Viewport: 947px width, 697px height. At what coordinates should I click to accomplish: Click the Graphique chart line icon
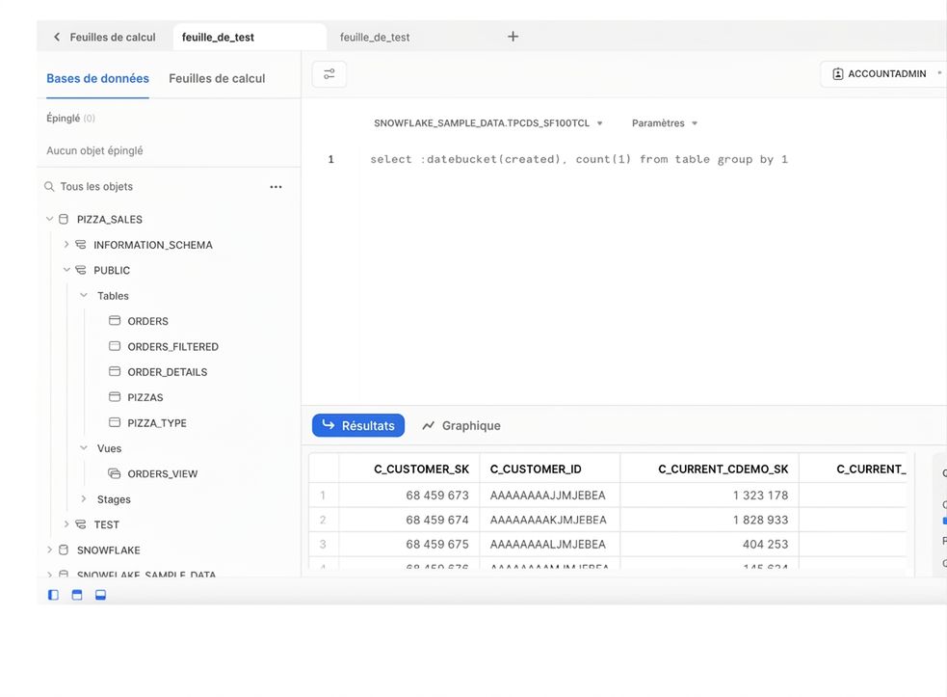tap(428, 425)
